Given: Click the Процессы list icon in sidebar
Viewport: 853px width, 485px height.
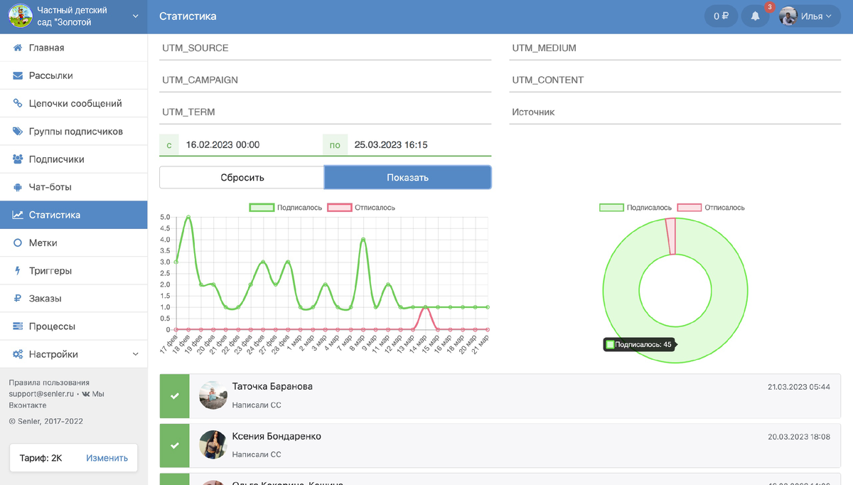Looking at the screenshot, I should tap(18, 326).
